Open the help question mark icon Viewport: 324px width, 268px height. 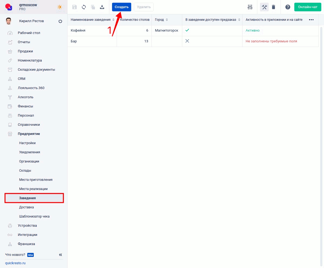[288, 7]
